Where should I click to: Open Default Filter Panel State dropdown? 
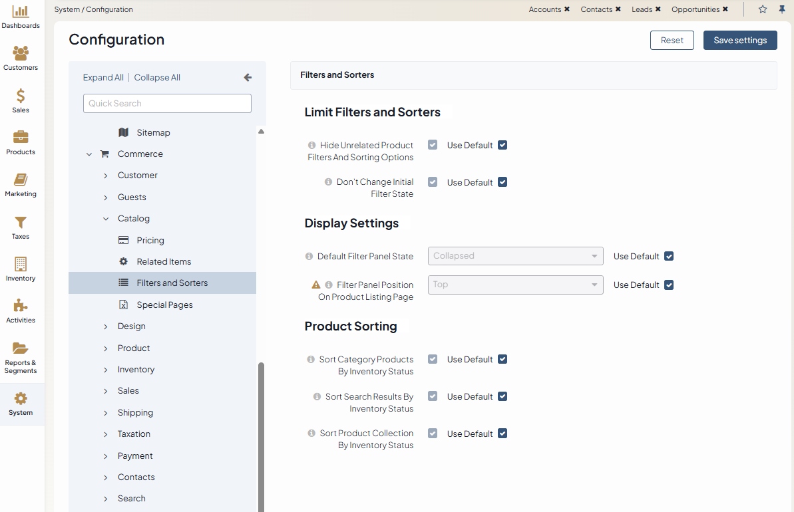tap(516, 256)
